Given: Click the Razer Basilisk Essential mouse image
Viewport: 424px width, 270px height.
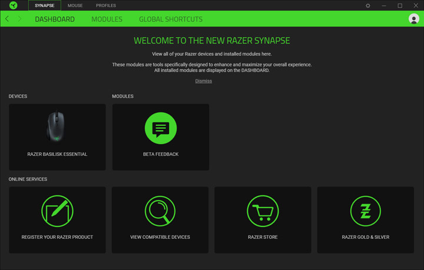Looking at the screenshot, I should pyautogui.click(x=57, y=126).
